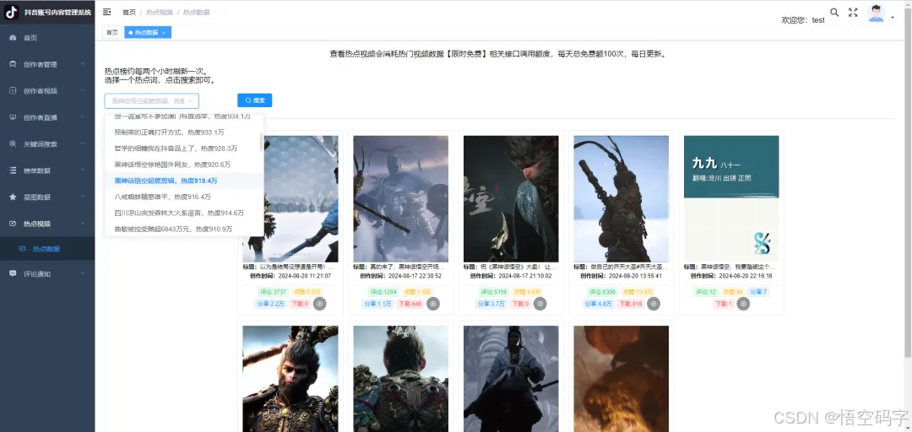
Task: Click the 下载:818 tag
Action: click(x=631, y=304)
